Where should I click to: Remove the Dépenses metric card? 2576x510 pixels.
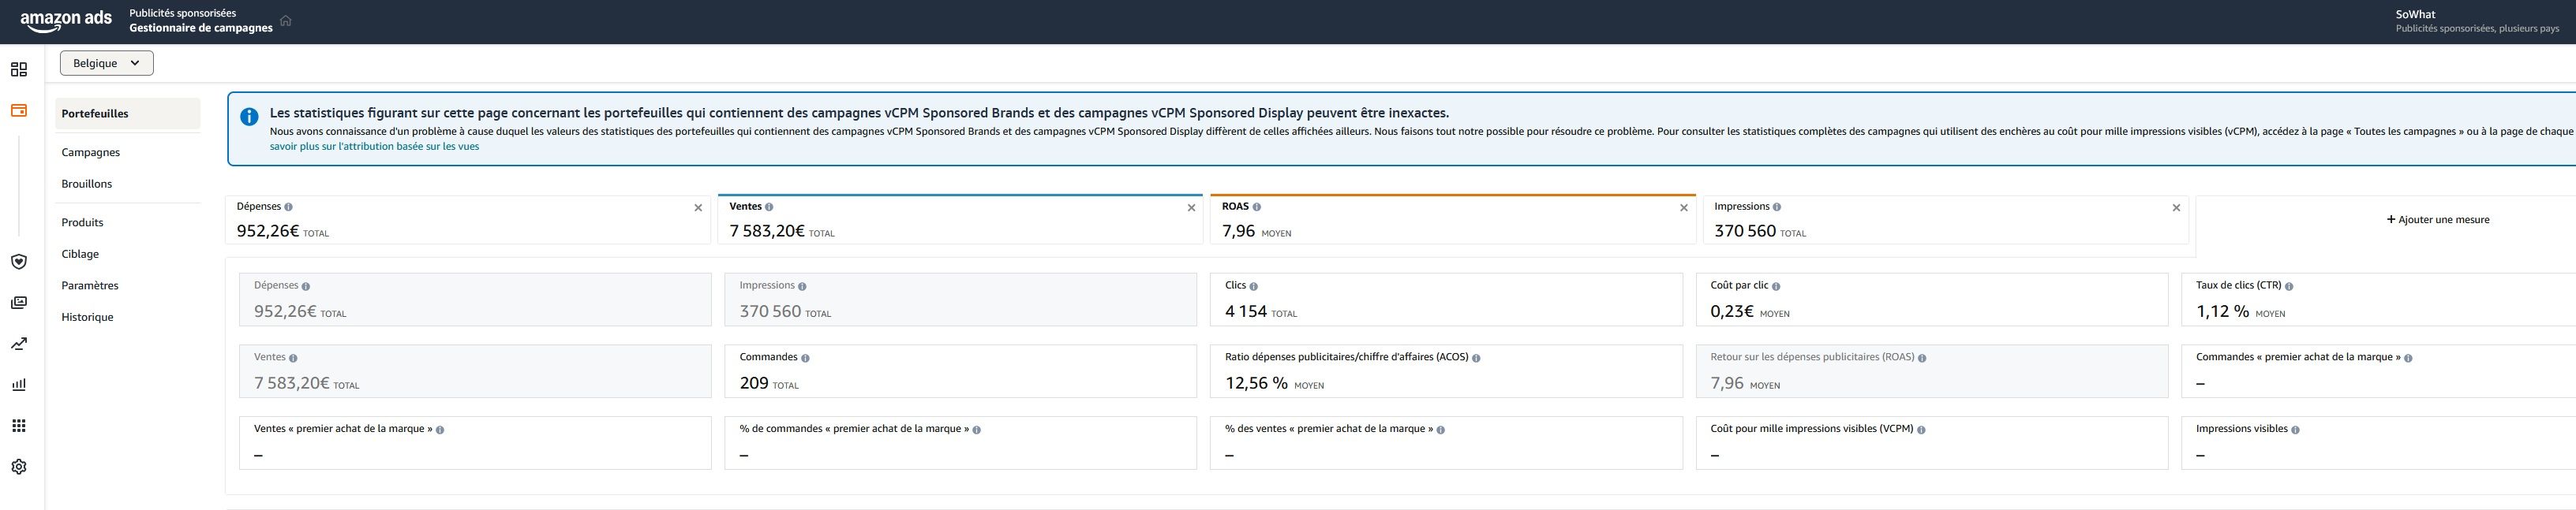698,207
